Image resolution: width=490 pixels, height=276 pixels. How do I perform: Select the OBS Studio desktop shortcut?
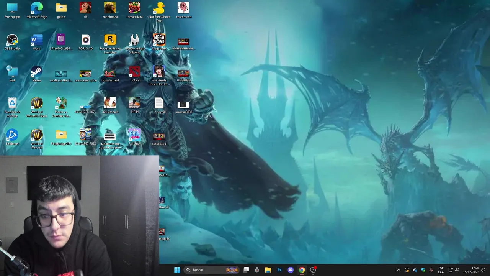click(x=12, y=42)
